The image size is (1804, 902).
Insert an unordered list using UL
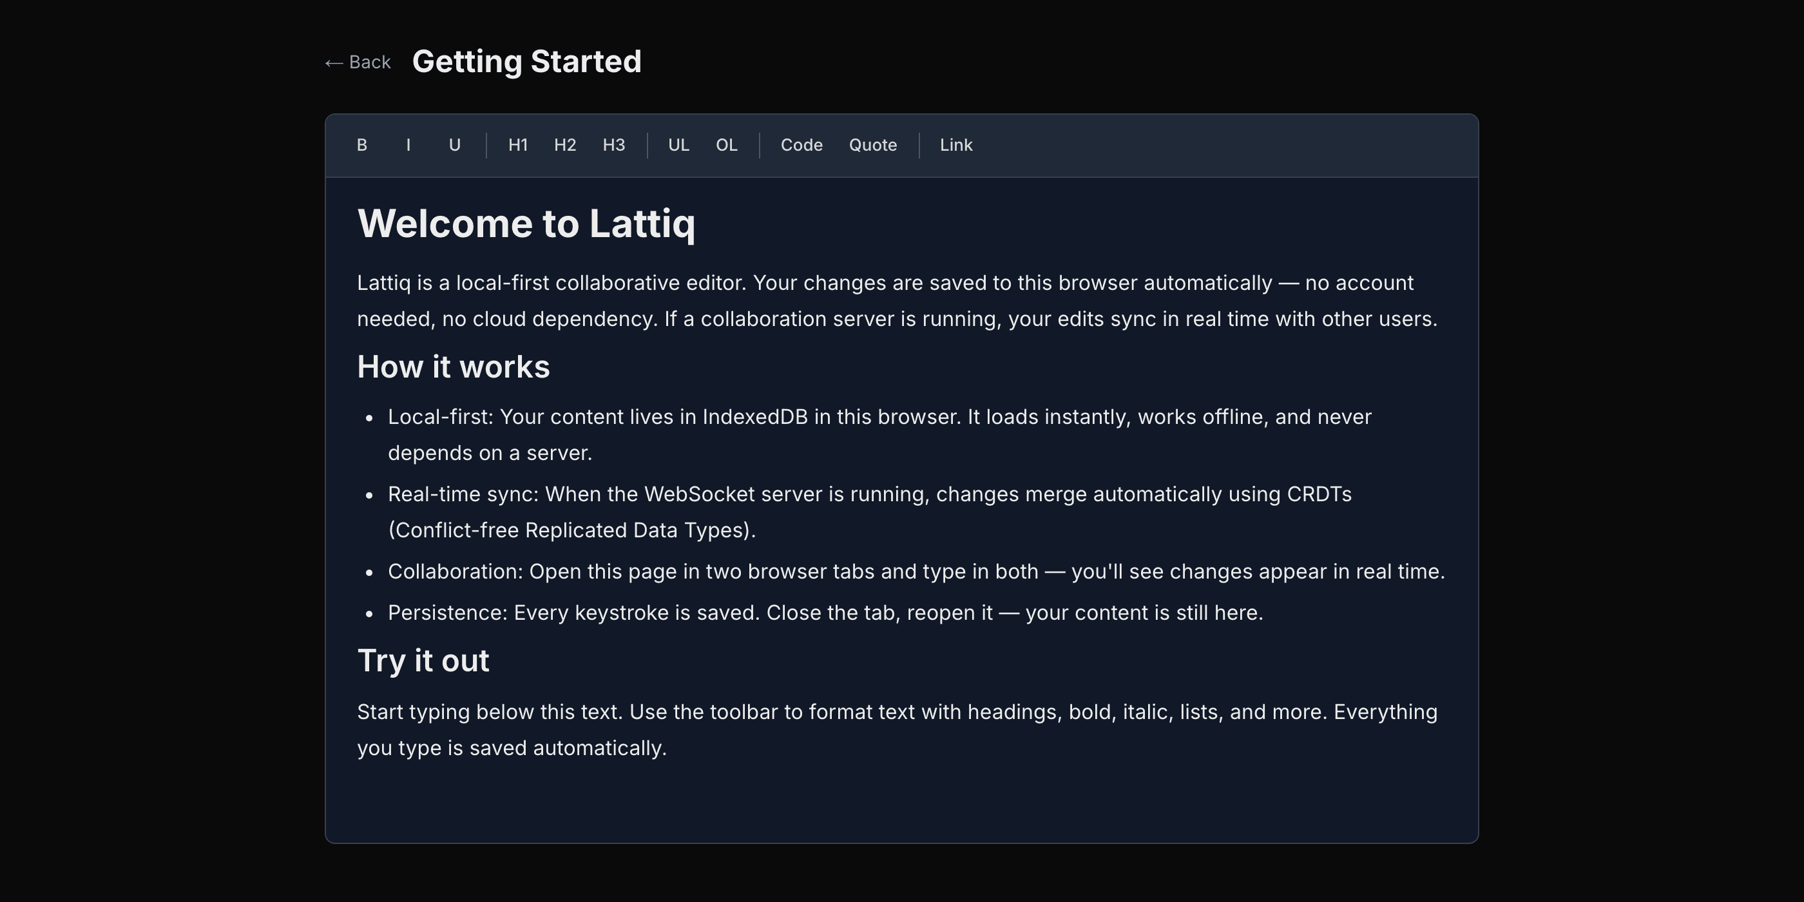677,145
